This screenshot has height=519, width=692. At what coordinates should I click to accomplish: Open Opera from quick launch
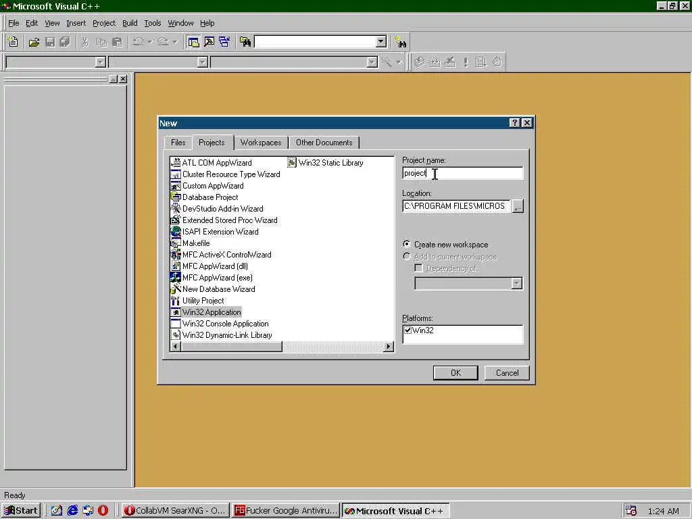tap(103, 510)
